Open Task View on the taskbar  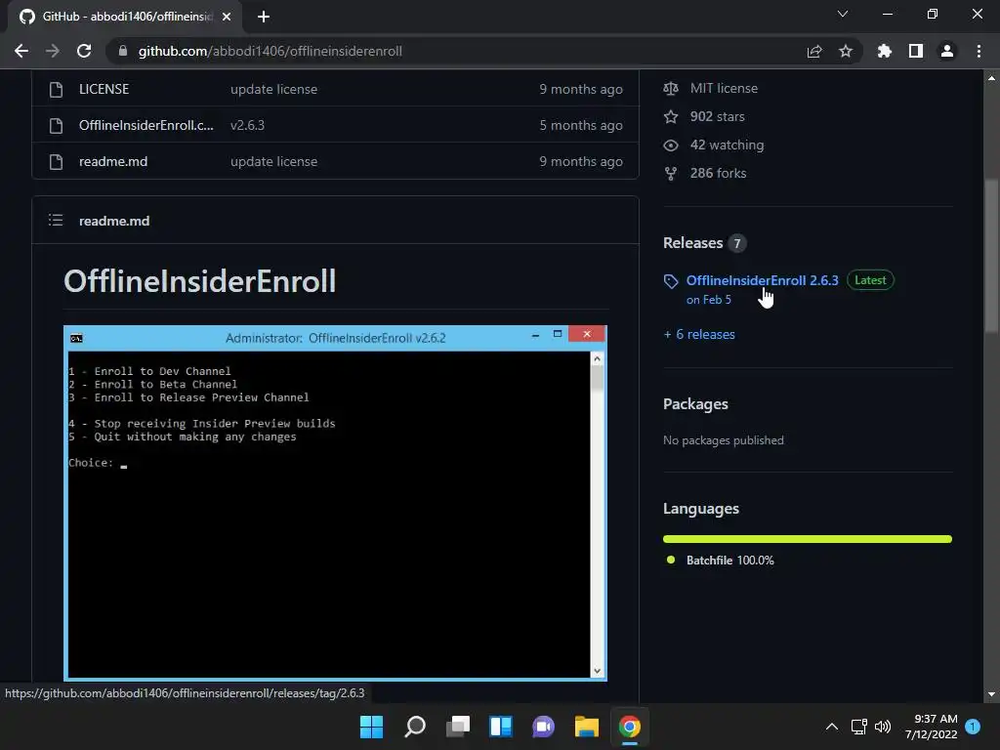pos(457,727)
